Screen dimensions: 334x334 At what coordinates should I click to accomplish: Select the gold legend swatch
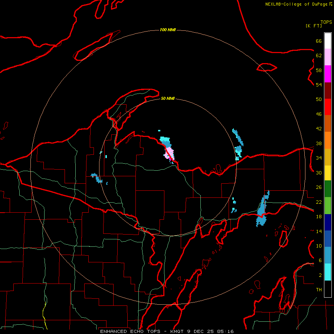(x=328, y=157)
